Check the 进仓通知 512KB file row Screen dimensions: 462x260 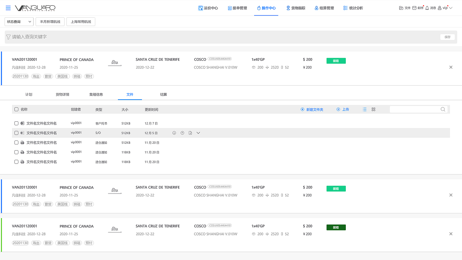(x=16, y=143)
